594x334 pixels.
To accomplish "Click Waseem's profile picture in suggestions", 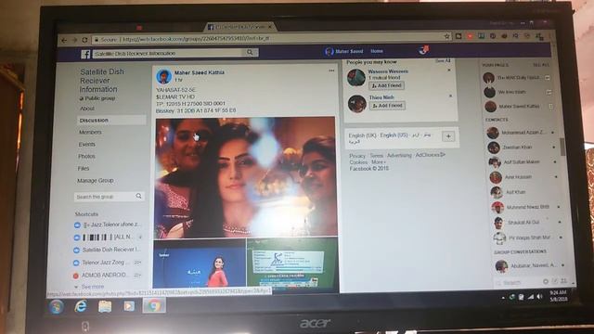I will [x=356, y=78].
